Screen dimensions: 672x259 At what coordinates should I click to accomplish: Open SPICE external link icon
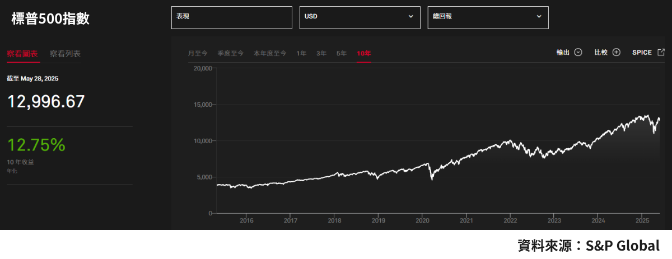[x=661, y=52]
